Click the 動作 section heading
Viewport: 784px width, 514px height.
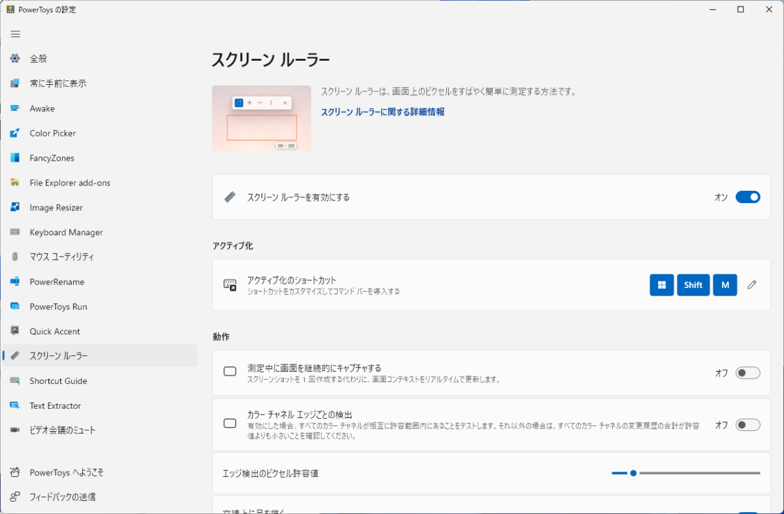221,337
